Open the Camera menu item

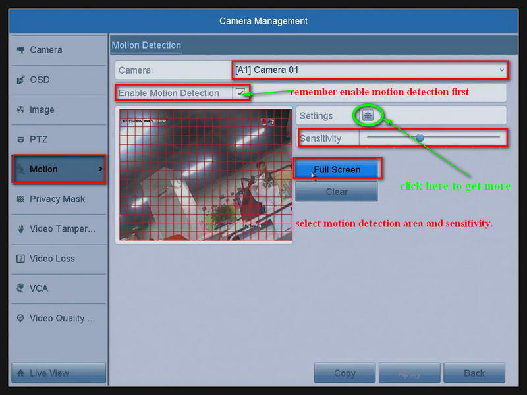tap(59, 50)
